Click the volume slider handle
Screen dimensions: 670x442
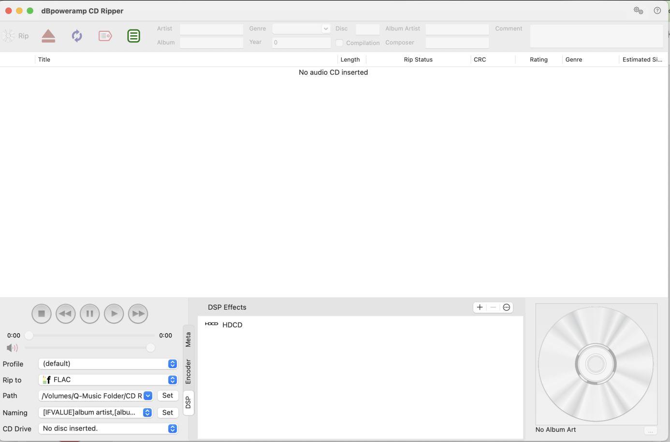pyautogui.click(x=150, y=348)
